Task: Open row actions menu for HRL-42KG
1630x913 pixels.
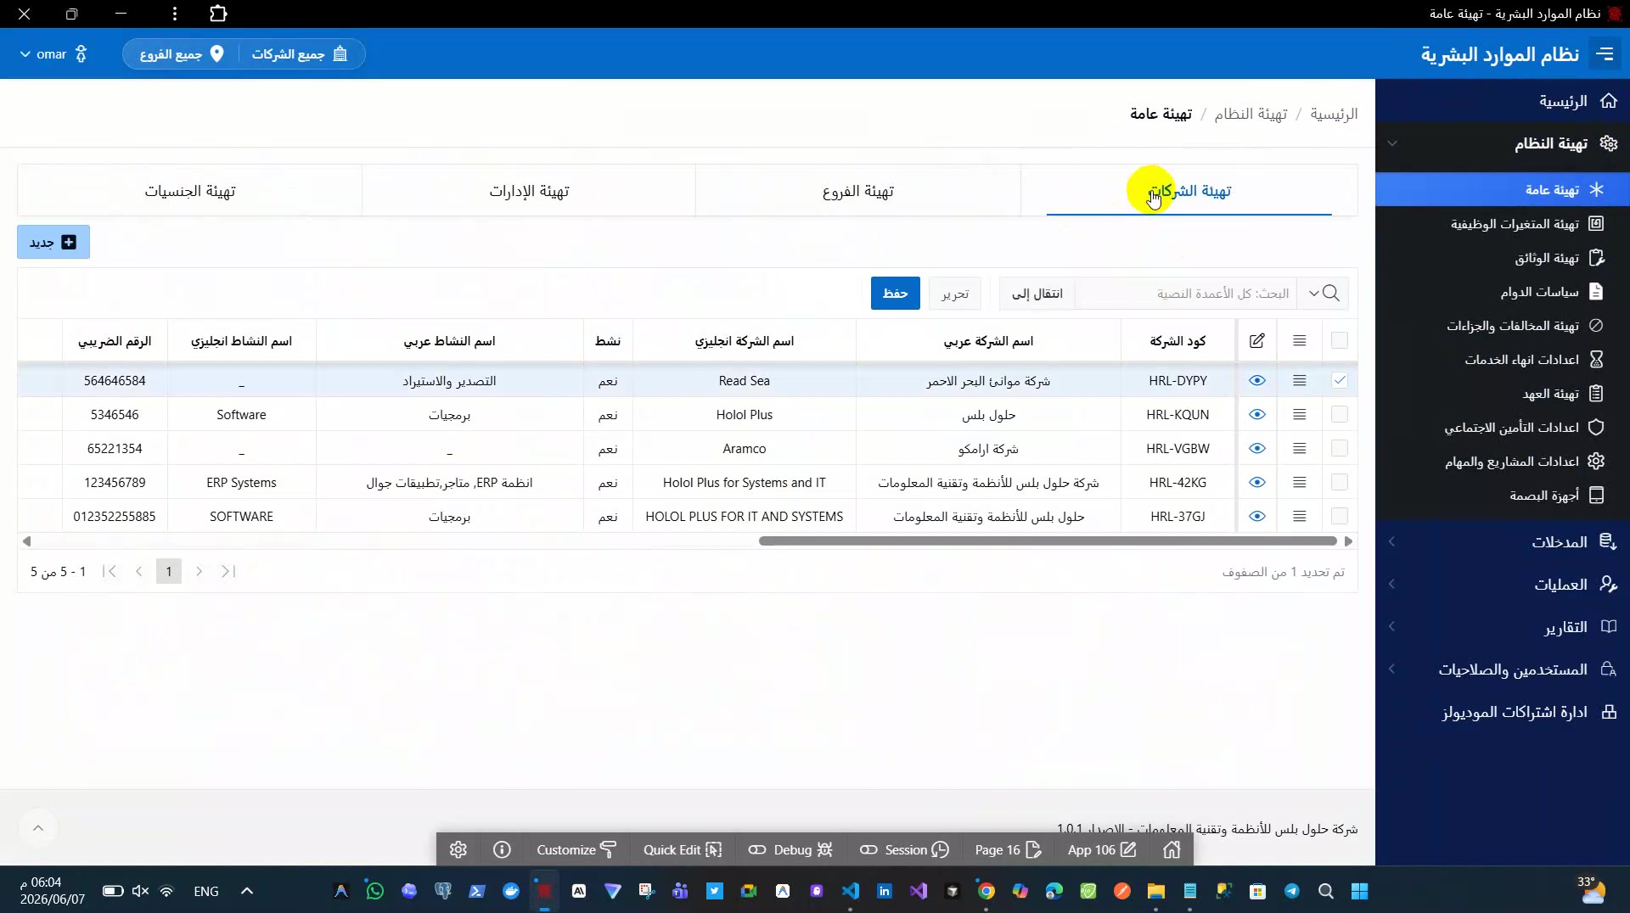Action: pos(1300,483)
